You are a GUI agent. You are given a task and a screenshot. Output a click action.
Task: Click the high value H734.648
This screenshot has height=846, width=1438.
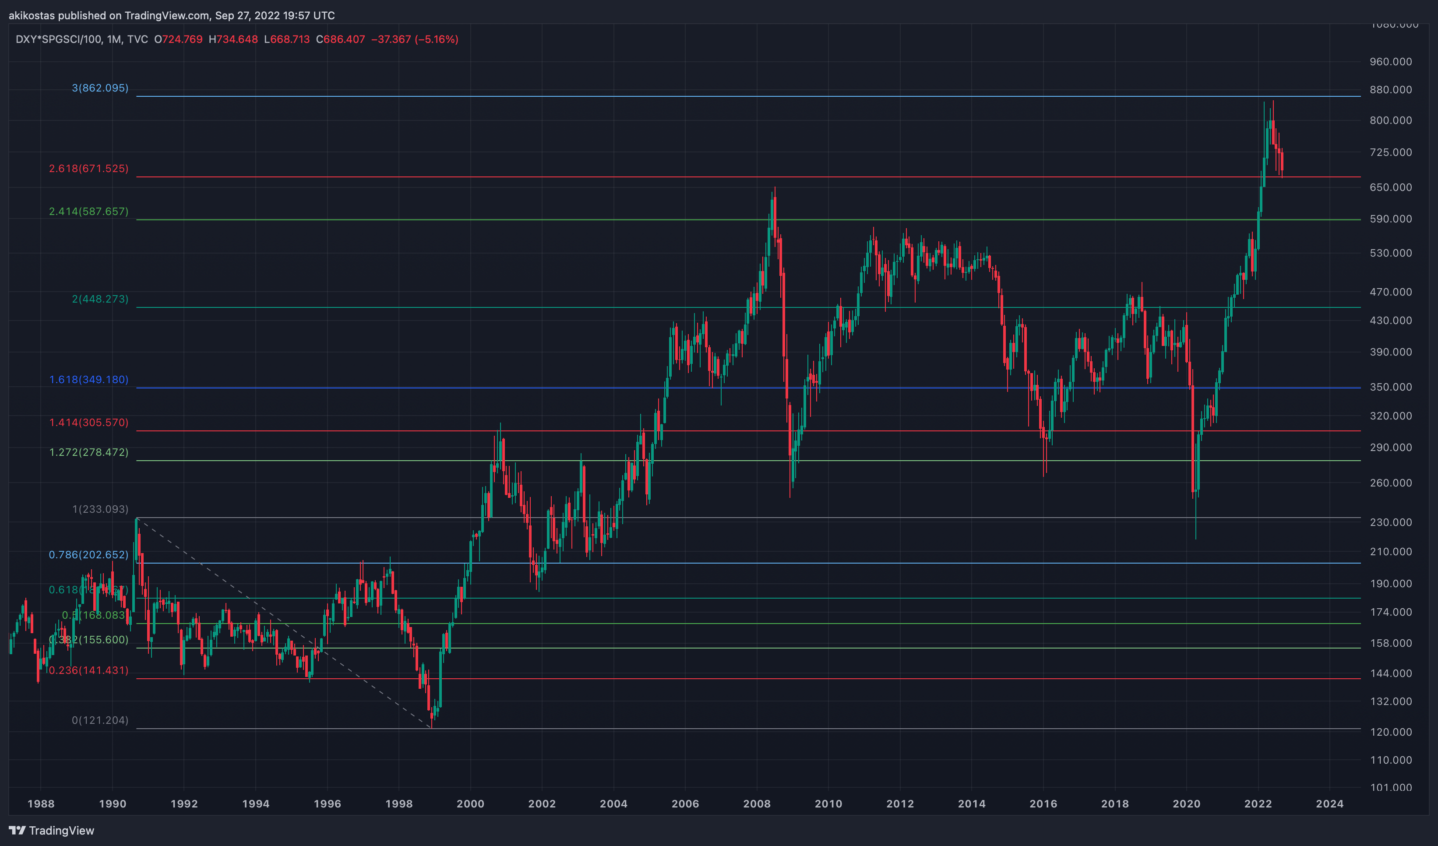point(233,39)
